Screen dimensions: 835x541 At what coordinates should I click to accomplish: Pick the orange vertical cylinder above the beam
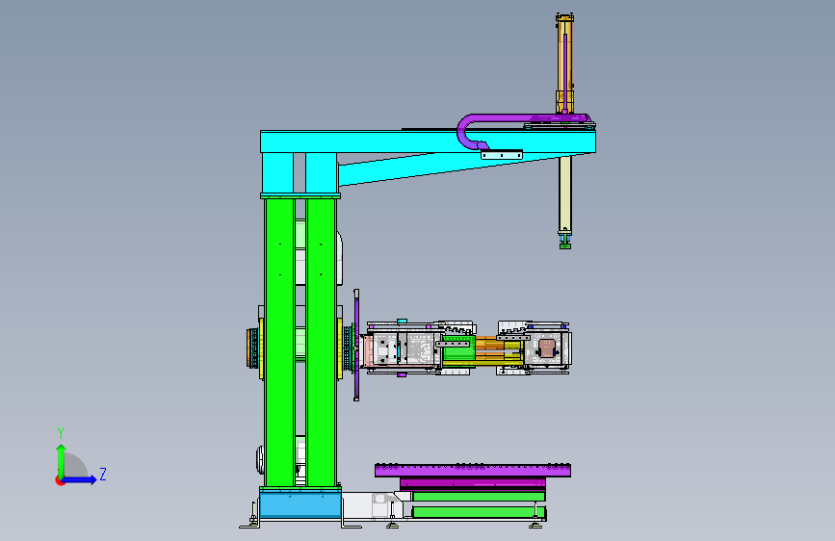pos(564,64)
